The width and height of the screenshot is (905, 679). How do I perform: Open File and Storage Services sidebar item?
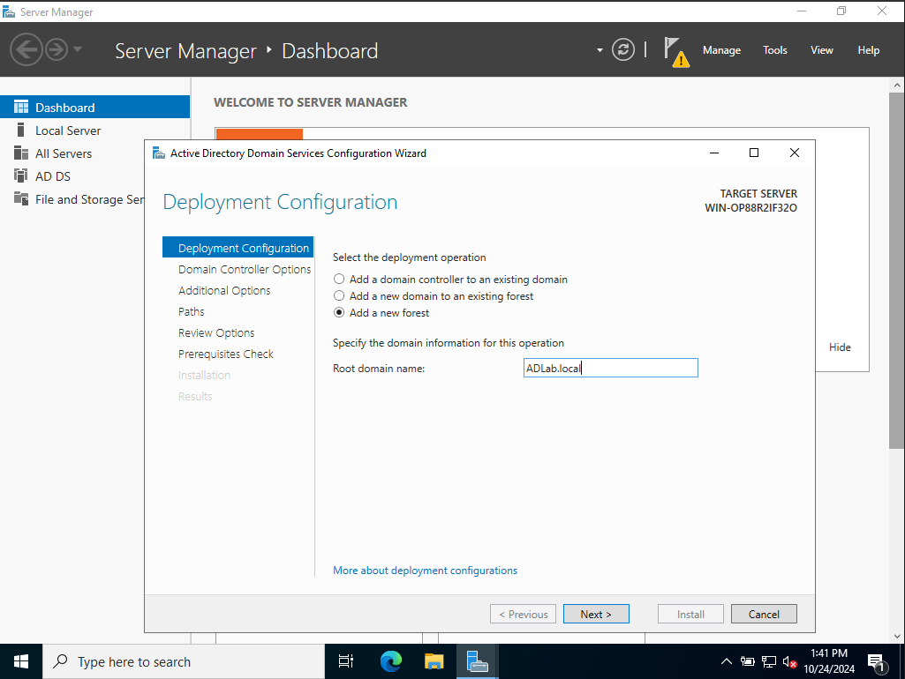(72, 199)
